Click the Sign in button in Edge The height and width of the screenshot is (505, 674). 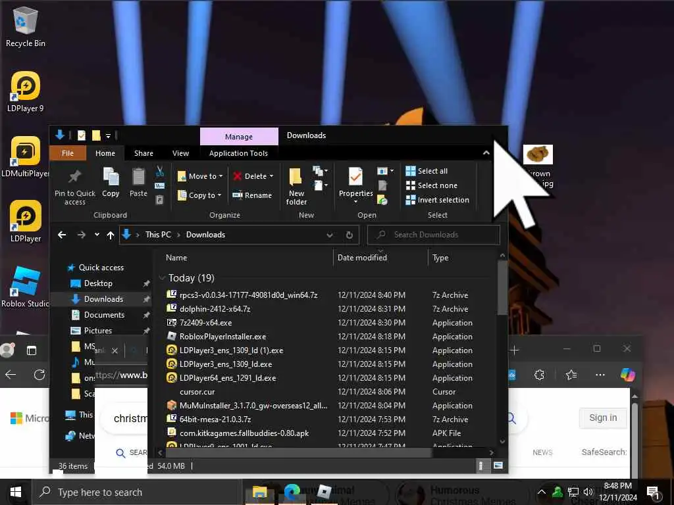603,418
